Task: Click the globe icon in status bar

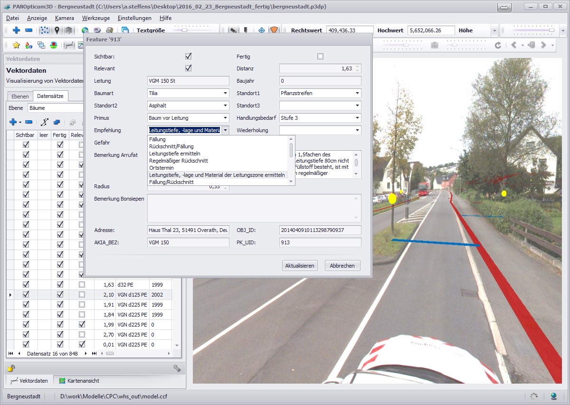Action: click(x=553, y=396)
